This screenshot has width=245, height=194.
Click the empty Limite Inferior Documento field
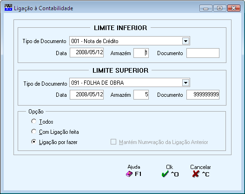pyautogui.click(x=203, y=53)
